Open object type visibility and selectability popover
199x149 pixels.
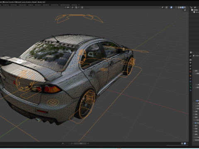163,7
